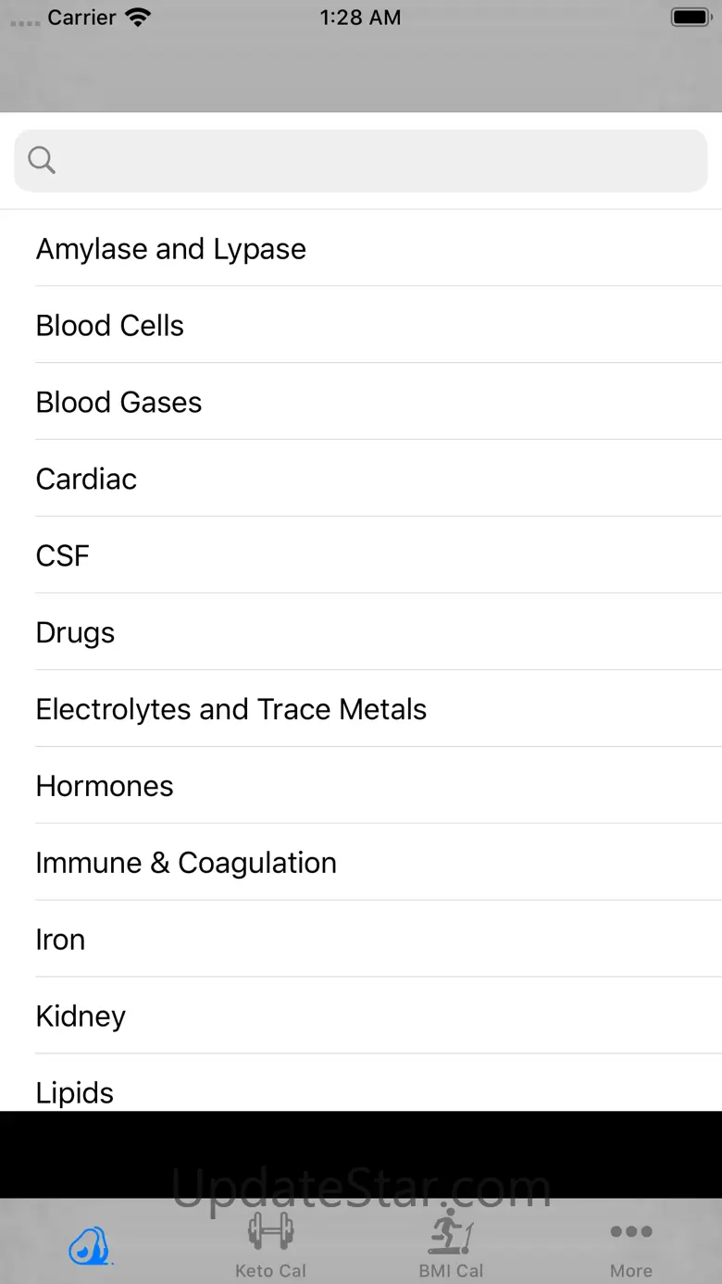Open the lab values tab icon
This screenshot has width=722, height=1284.
(90, 1245)
